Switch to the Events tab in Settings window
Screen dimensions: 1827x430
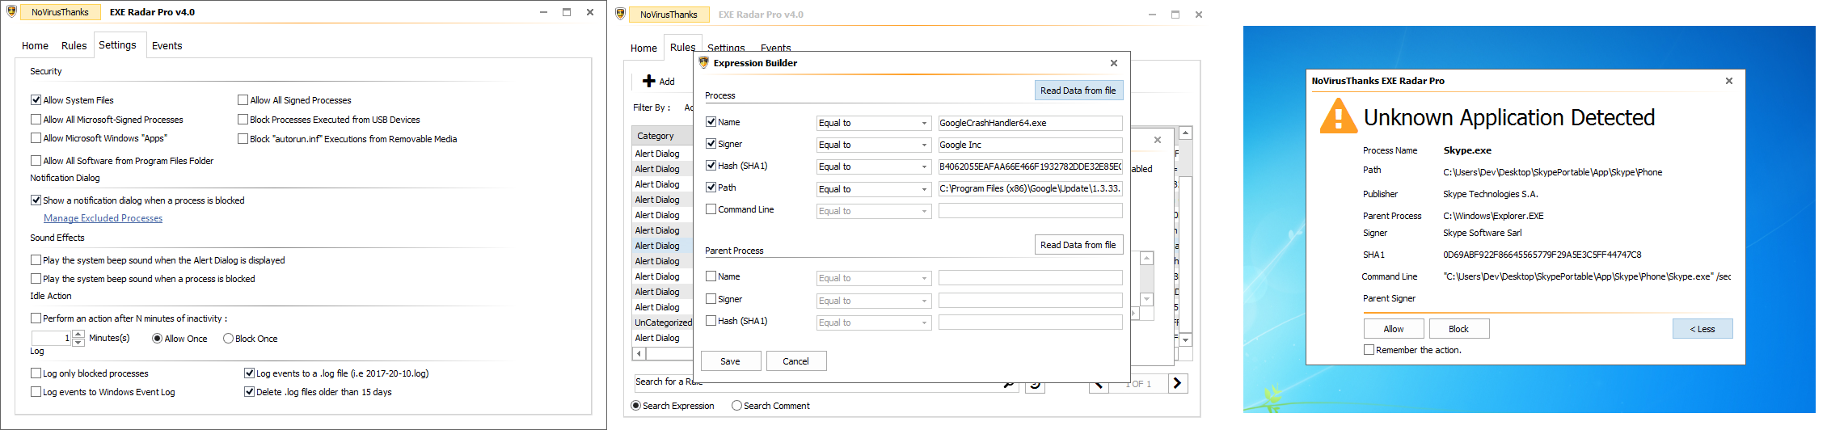coord(167,46)
